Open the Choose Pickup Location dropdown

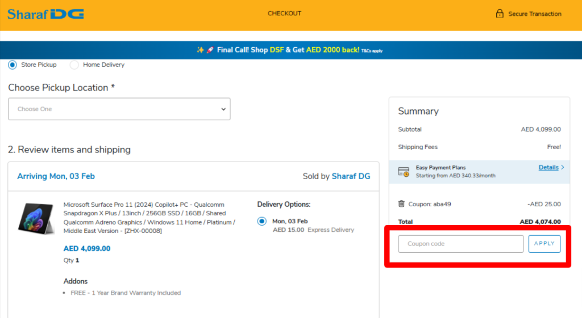point(119,109)
